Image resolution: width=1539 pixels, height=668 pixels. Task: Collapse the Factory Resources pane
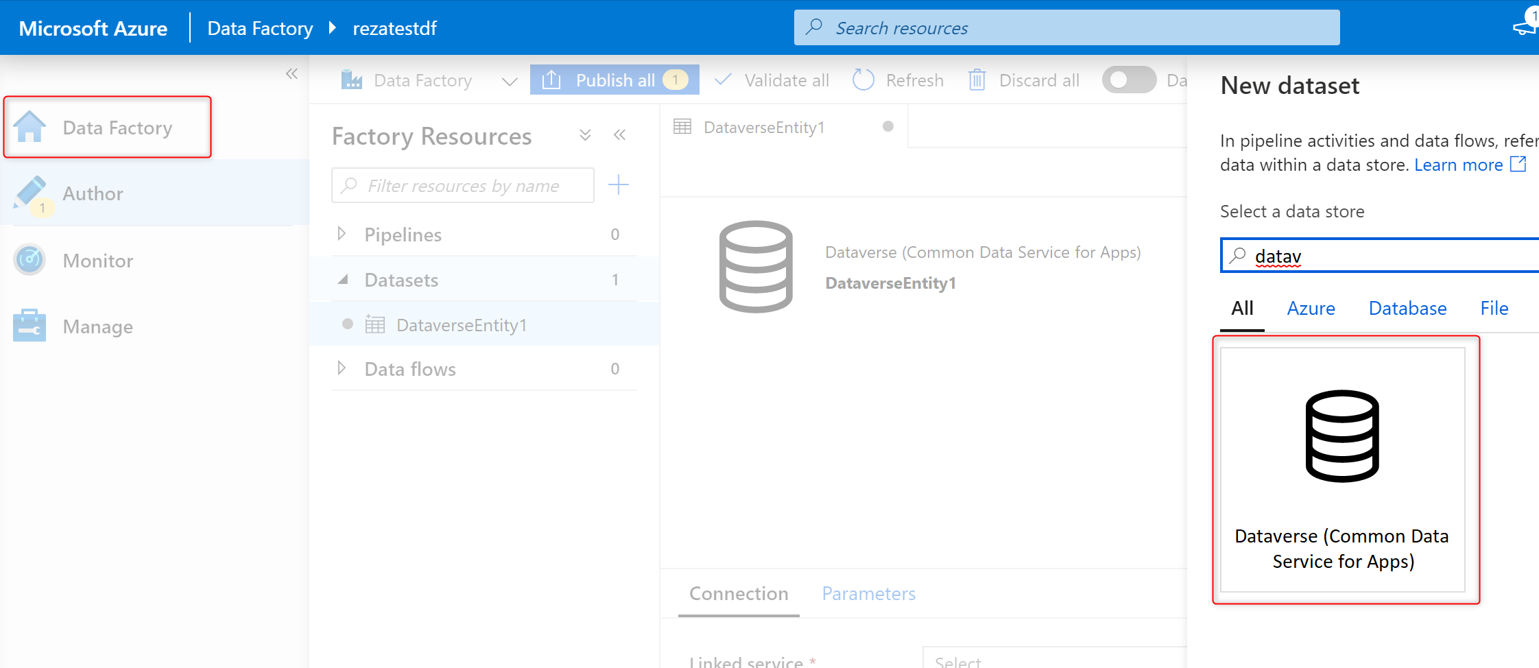click(x=619, y=135)
